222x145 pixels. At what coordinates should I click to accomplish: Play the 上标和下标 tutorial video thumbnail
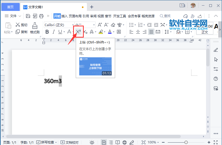tap(95, 66)
